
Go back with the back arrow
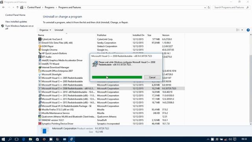pyautogui.click(x=4, y=7)
